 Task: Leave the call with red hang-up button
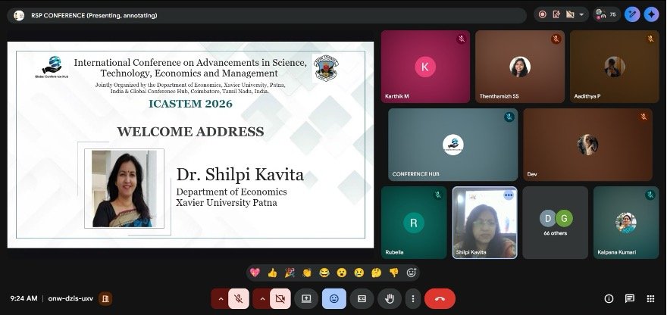(440, 299)
